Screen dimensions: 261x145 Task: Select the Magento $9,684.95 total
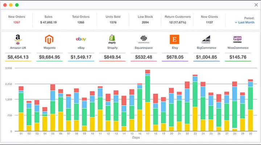(x=49, y=57)
